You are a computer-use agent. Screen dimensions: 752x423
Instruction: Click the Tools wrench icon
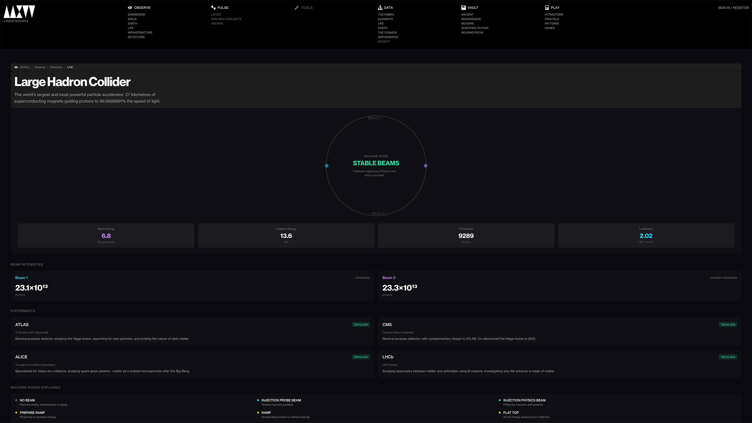pyautogui.click(x=297, y=8)
